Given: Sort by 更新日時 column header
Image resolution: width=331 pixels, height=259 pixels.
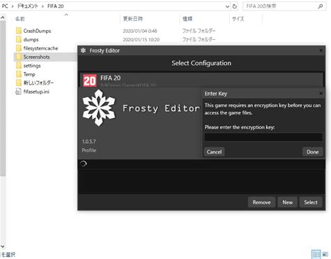Looking at the screenshot, I should pyautogui.click(x=133, y=19).
